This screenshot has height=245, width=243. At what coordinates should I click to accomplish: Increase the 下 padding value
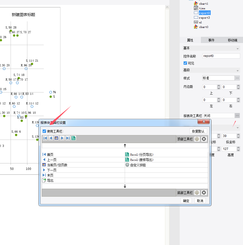(238, 86)
